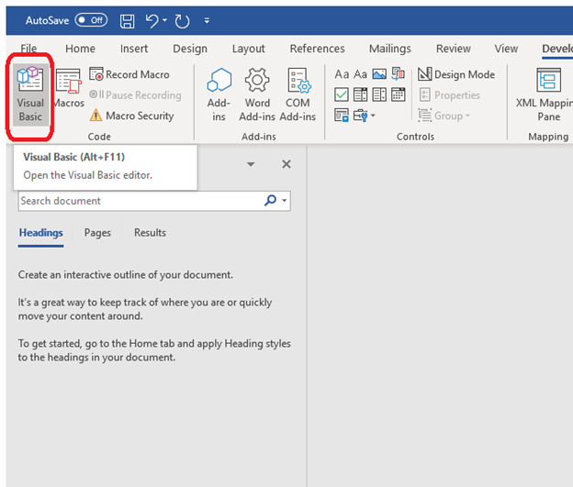Click Pause Recording in Code group

(x=135, y=94)
